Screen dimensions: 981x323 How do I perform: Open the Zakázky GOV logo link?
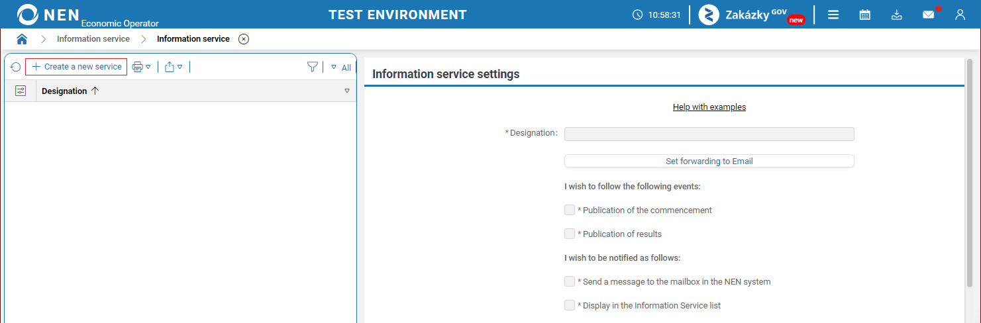(x=751, y=15)
